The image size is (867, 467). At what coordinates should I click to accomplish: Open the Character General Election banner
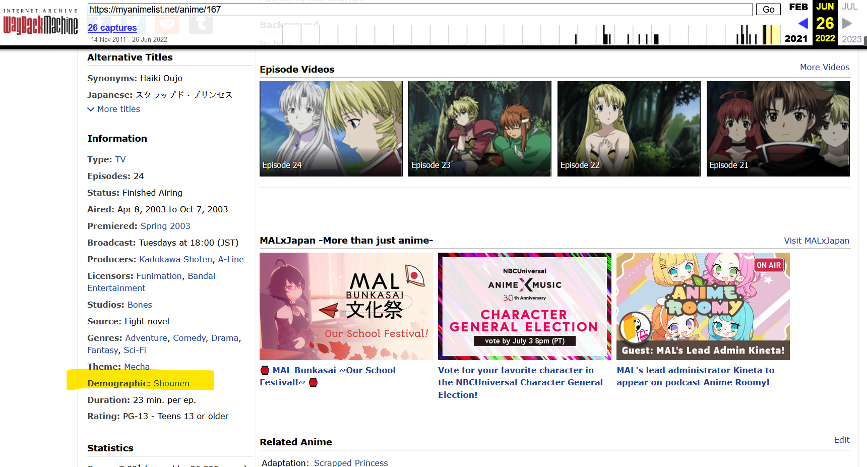click(x=524, y=306)
